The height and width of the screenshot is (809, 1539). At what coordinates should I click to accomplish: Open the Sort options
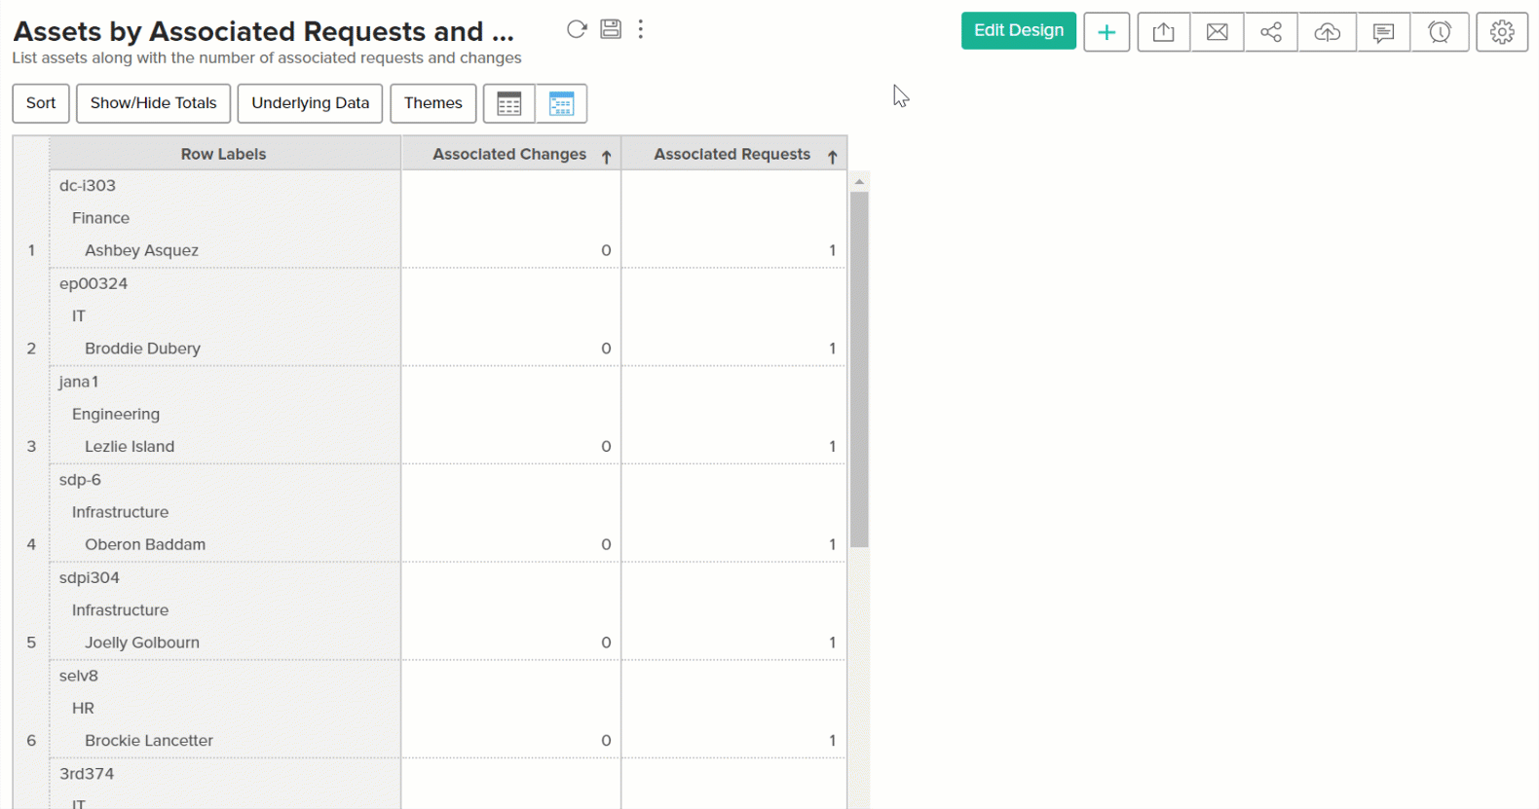click(41, 103)
